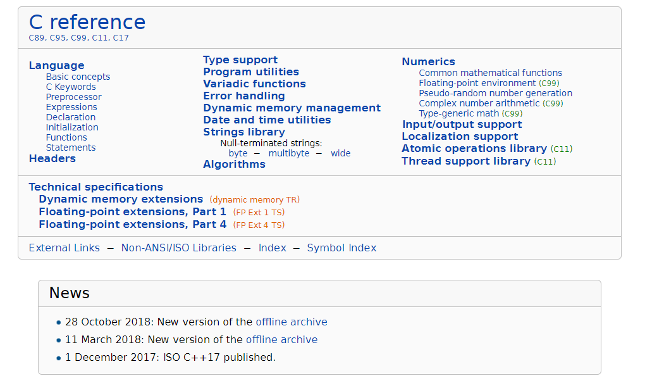664x383 pixels.
Task: View Common mathematical functions
Action: point(490,73)
